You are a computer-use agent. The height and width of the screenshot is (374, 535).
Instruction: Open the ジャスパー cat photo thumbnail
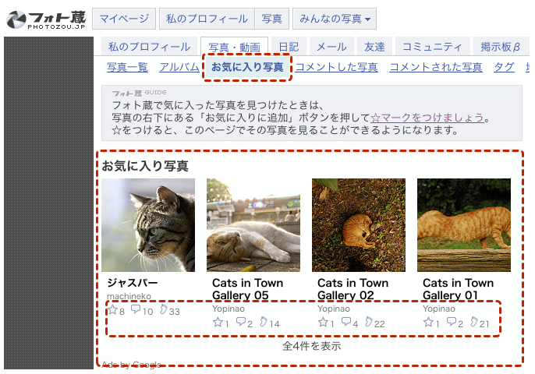pyautogui.click(x=148, y=224)
